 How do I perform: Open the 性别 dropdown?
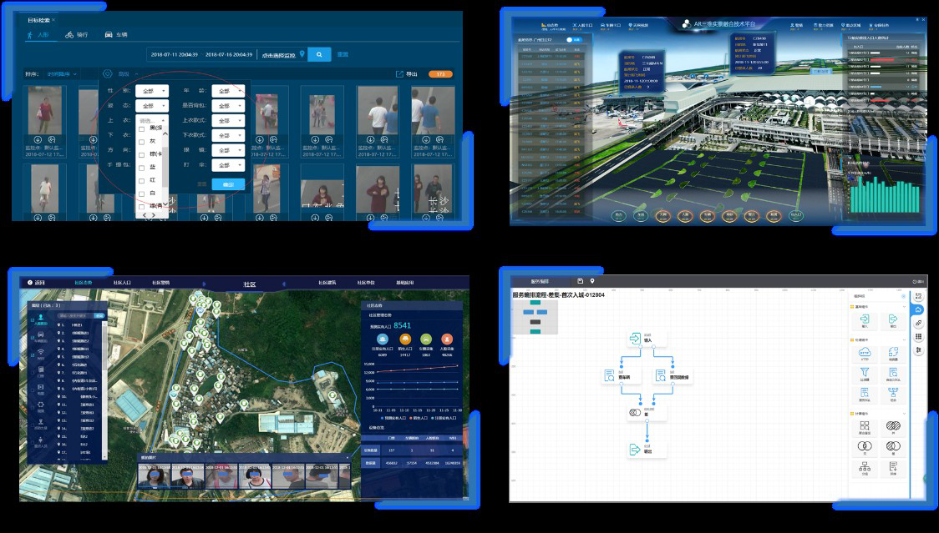(151, 91)
